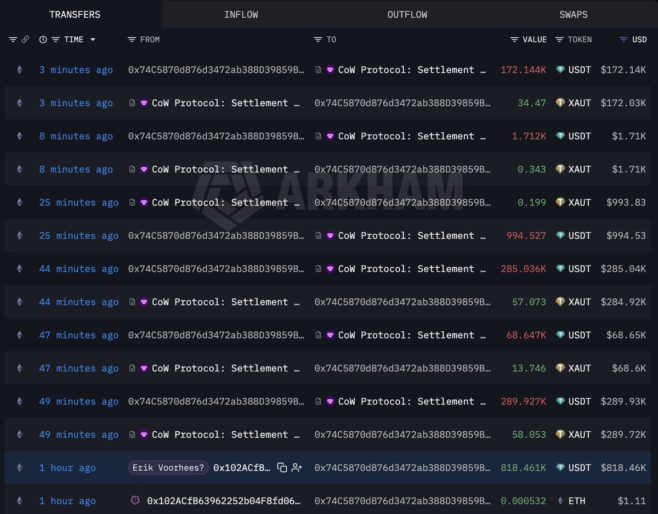
Task: Open the SWAPS tab
Action: point(573,15)
